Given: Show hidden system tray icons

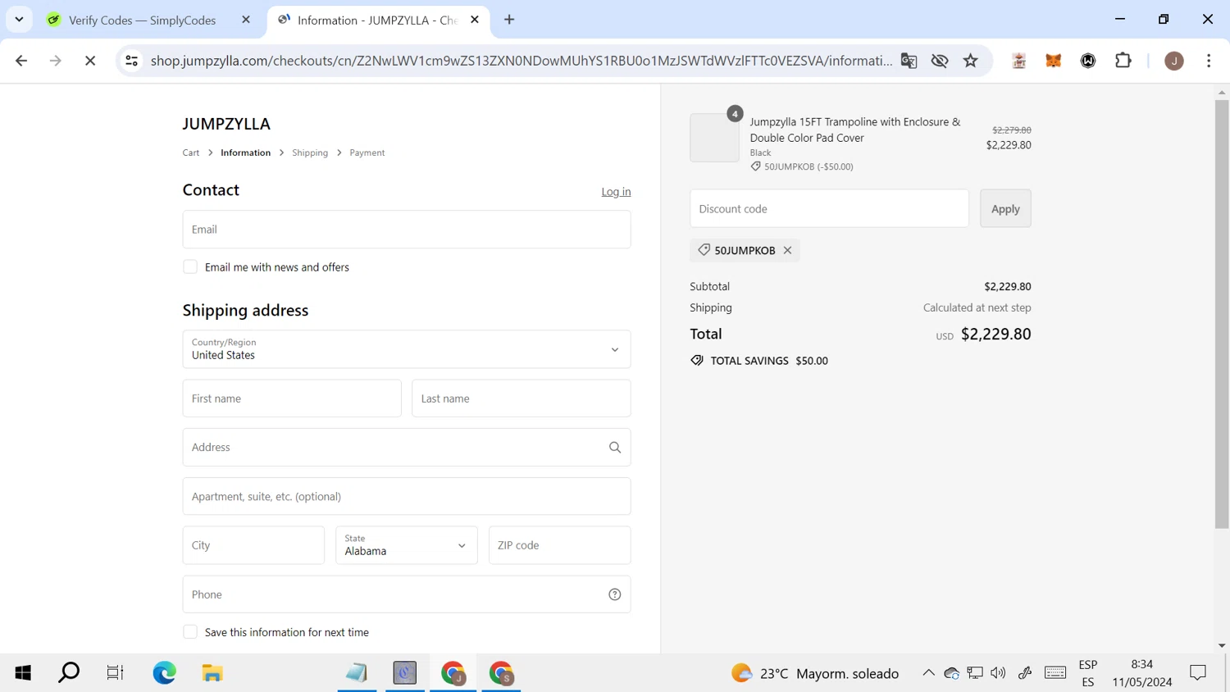Looking at the screenshot, I should 928,673.
